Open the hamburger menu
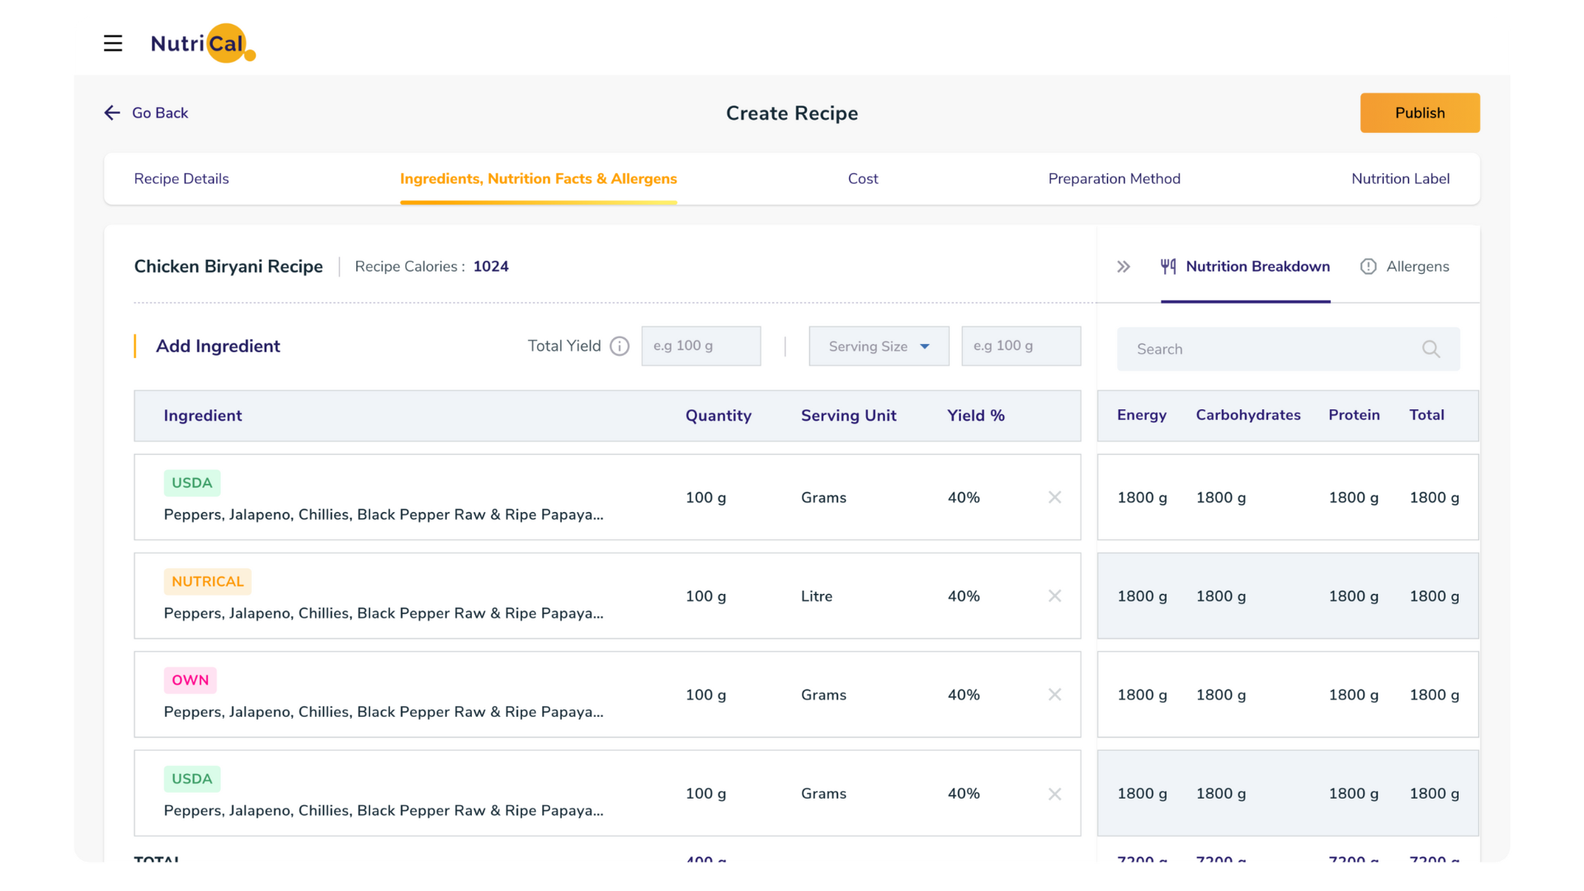Viewport: 1584px width, 891px height. [x=113, y=44]
